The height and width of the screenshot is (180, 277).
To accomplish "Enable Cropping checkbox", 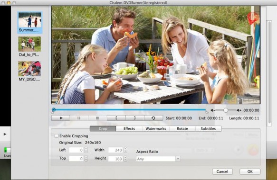I will click(57, 136).
